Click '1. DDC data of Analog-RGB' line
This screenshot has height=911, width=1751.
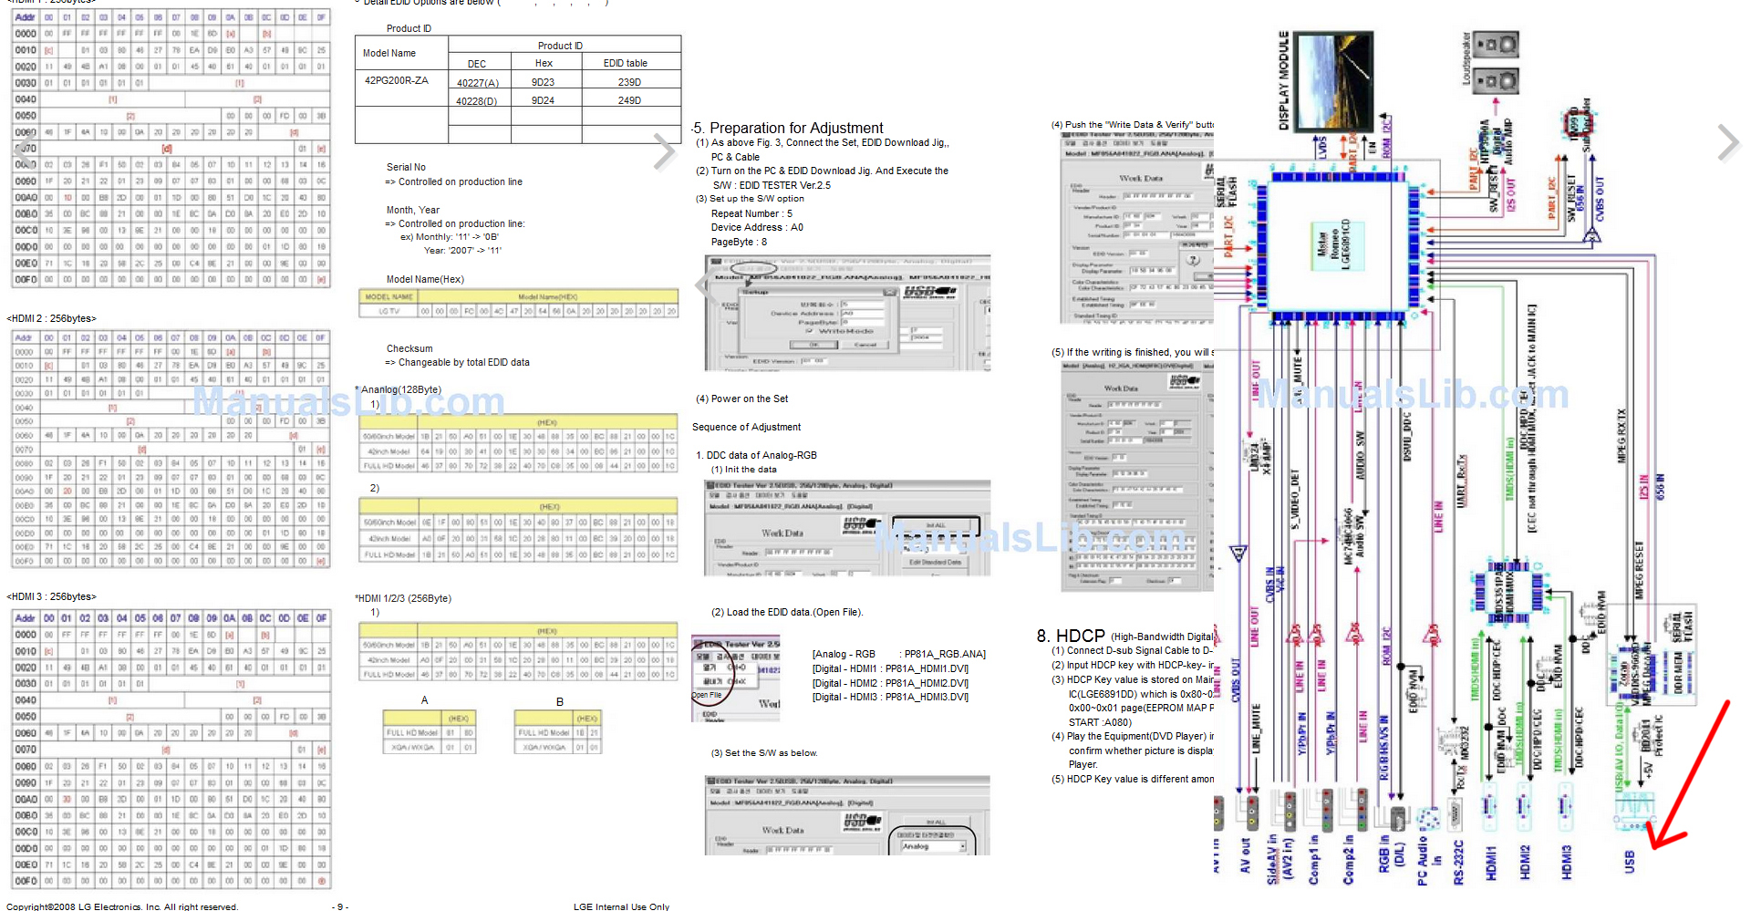tap(756, 455)
